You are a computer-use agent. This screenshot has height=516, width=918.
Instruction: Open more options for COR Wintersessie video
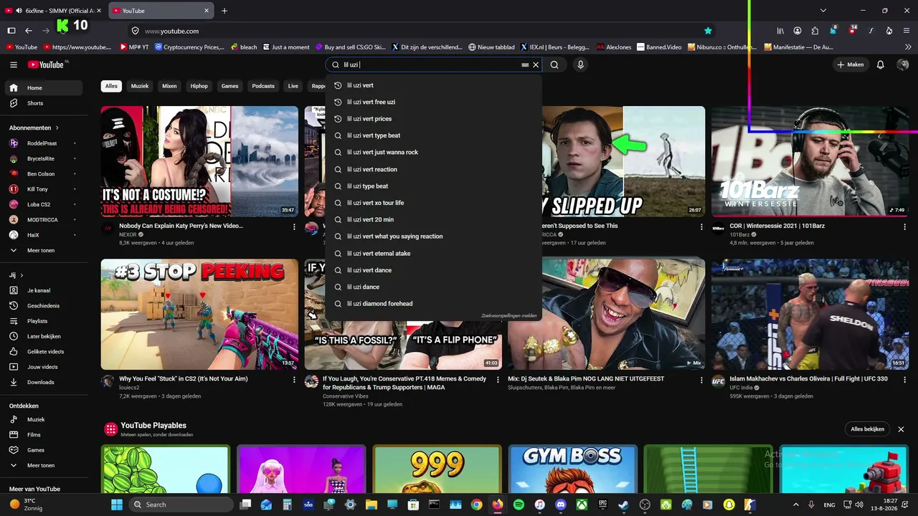pyautogui.click(x=905, y=226)
